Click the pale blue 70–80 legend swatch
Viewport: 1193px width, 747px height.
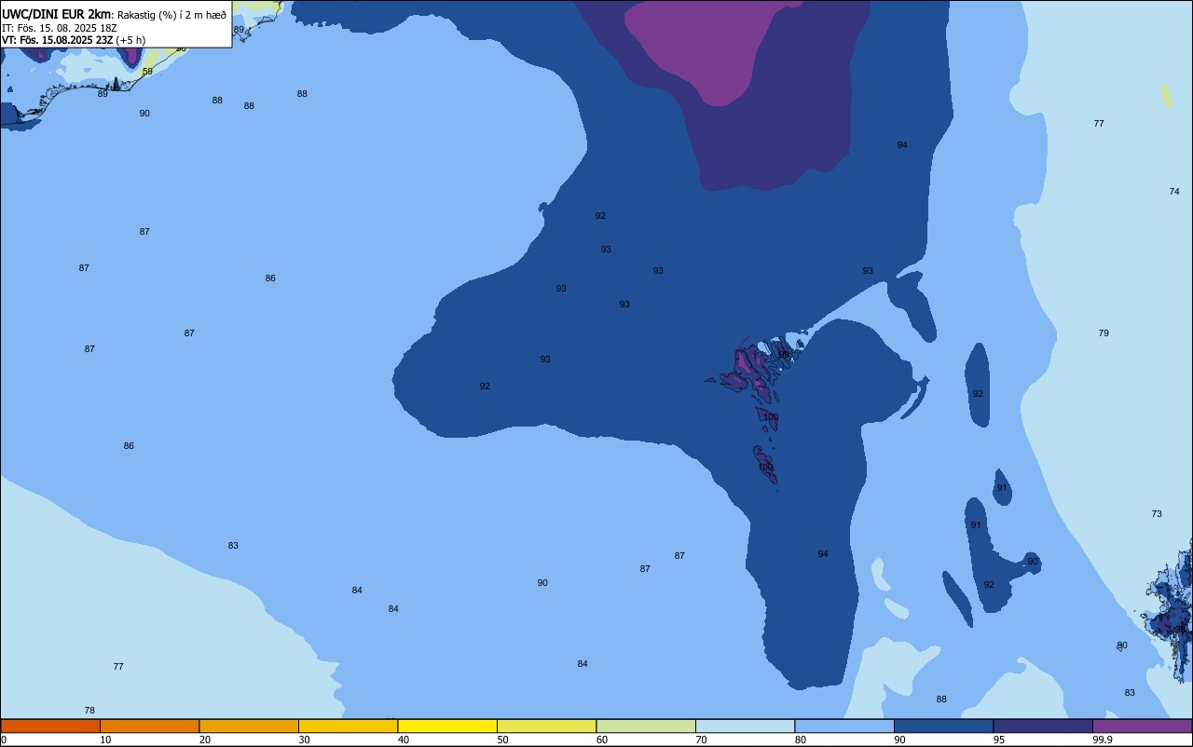(x=745, y=726)
